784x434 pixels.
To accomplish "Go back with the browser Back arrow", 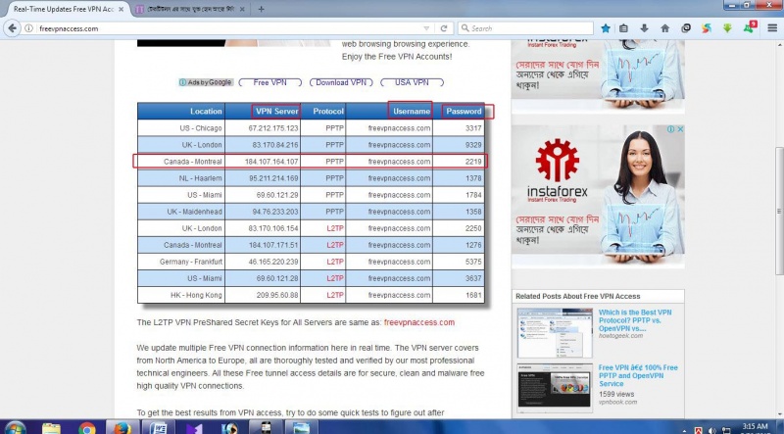I will [x=13, y=28].
